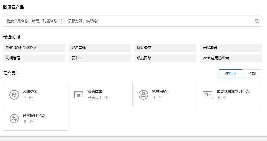267x141 pixels.
Task: Click the '1 个' count under 私有网络
Action: pyautogui.click(x=157, y=98)
